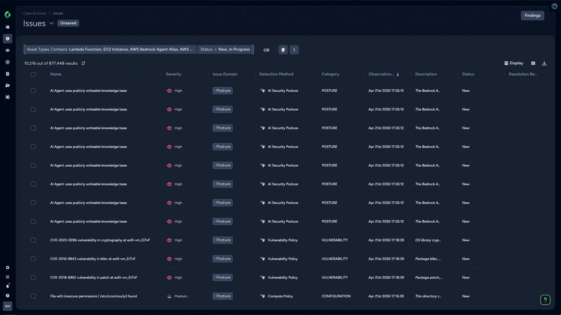Open CVE-2018-6952 vulnerability in patch issue

[93, 278]
